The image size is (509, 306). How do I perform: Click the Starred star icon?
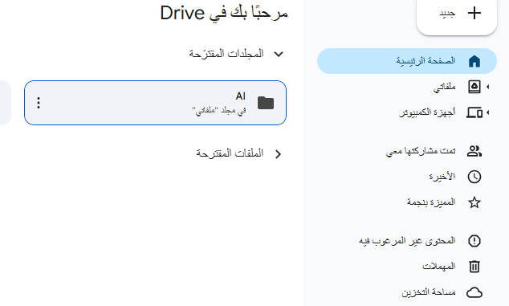(x=474, y=202)
